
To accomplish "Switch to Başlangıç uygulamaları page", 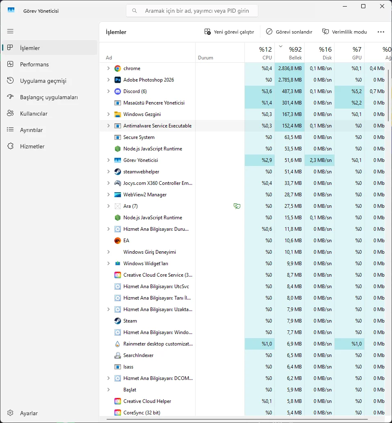I will (x=49, y=97).
